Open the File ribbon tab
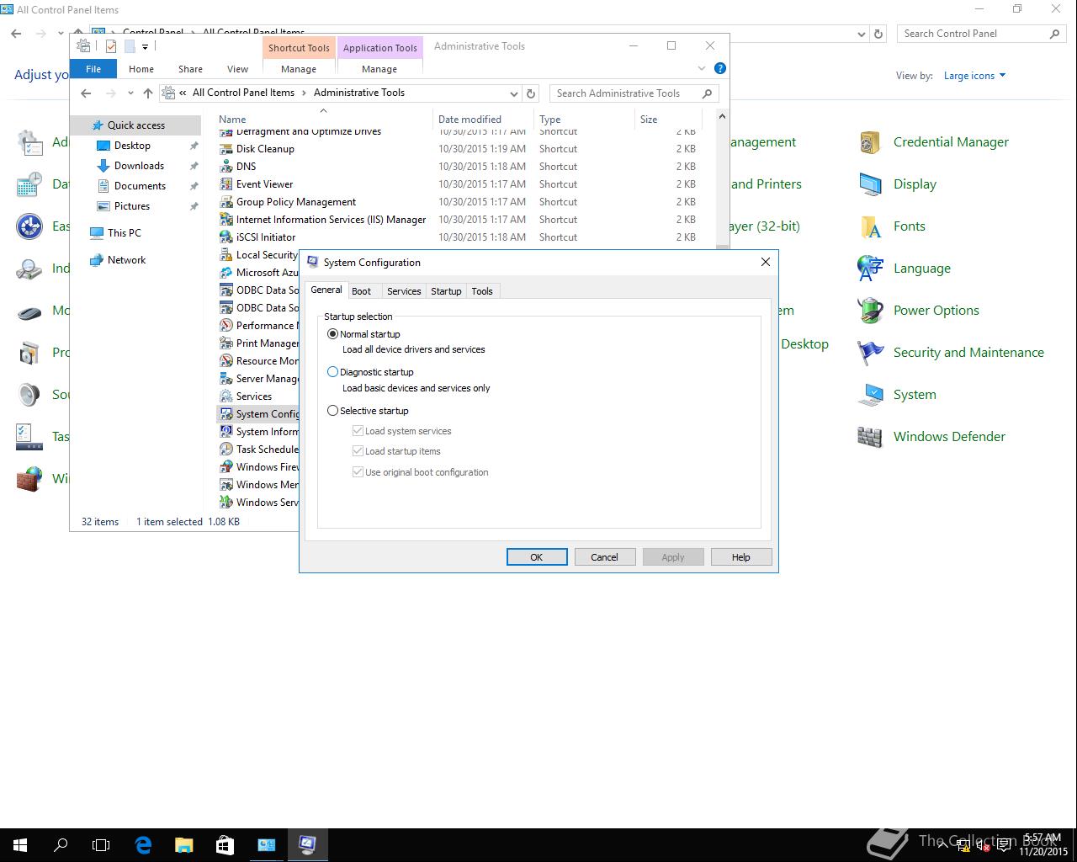The height and width of the screenshot is (862, 1077). [x=93, y=69]
